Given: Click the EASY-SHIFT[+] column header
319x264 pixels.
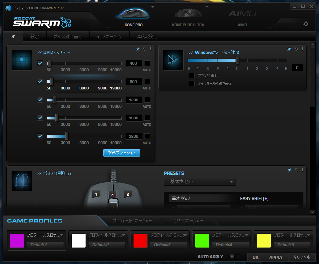Looking at the screenshot, I should click(254, 198).
